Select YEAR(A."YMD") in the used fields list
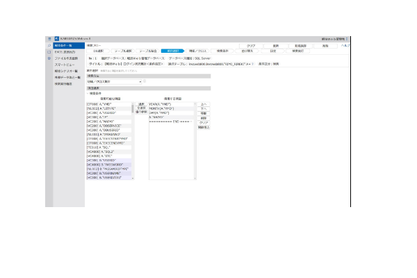 coord(161,104)
